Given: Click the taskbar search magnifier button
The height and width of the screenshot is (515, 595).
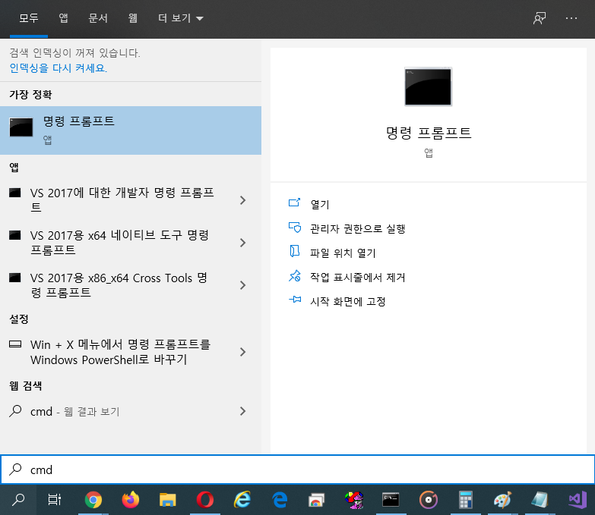Looking at the screenshot, I should 18,500.
